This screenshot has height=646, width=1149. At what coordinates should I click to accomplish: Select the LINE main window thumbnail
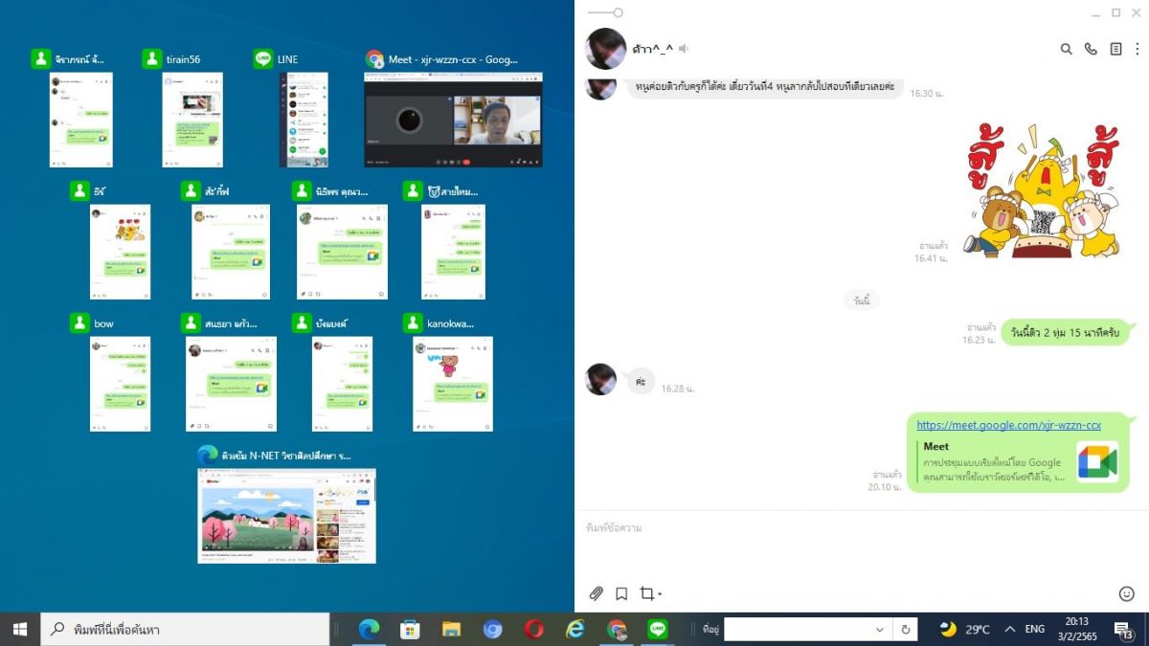pyautogui.click(x=303, y=120)
